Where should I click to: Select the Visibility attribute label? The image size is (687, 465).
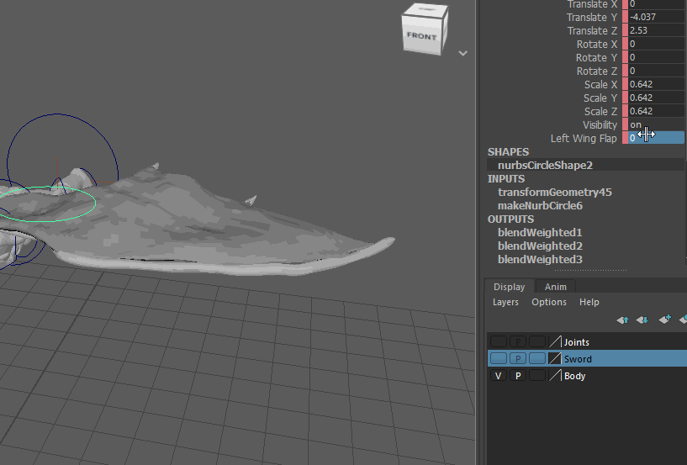(600, 125)
